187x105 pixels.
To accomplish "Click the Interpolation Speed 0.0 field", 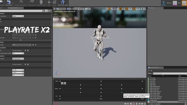I will coord(18,53).
